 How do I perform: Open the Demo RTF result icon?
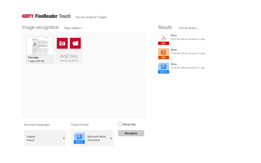163,54
